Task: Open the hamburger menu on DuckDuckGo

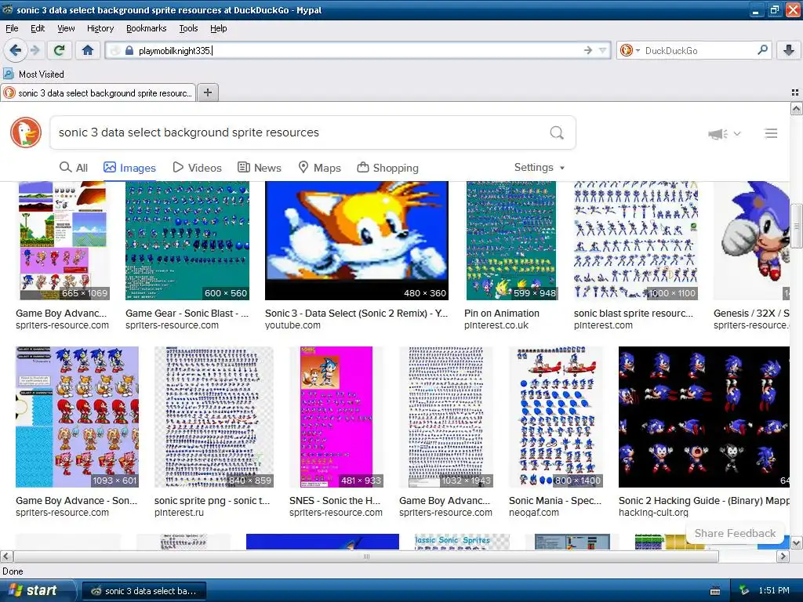Action: (771, 133)
